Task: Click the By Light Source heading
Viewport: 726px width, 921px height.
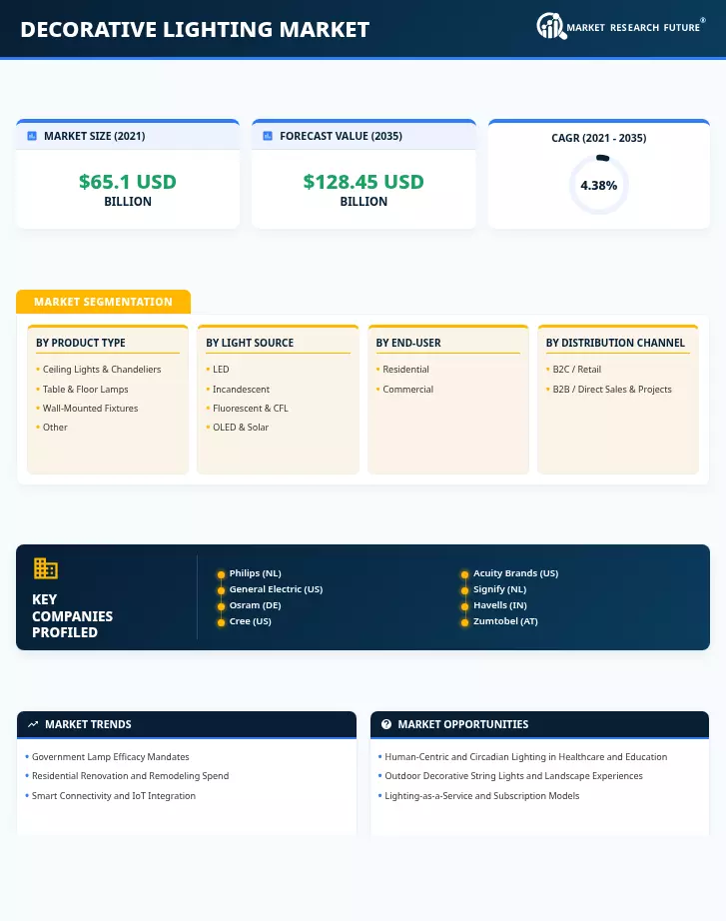Action: tap(250, 343)
